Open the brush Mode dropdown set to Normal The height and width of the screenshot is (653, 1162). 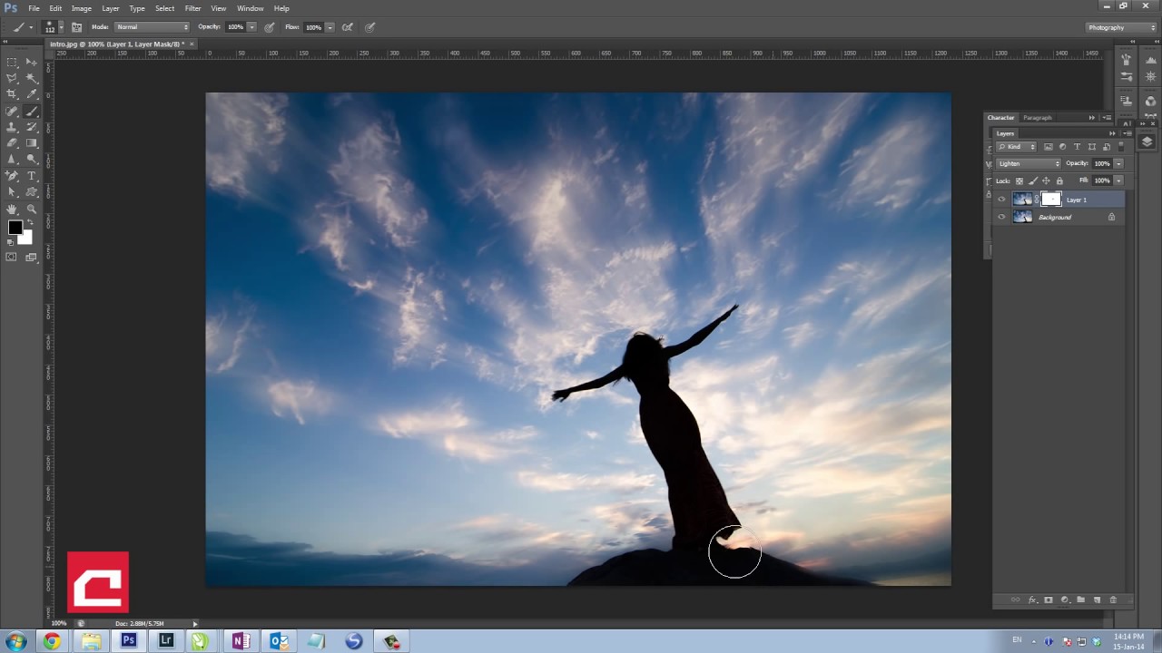(152, 27)
